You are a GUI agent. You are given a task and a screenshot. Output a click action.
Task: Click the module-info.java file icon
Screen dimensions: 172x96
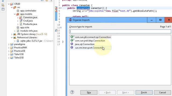pos(18,31)
